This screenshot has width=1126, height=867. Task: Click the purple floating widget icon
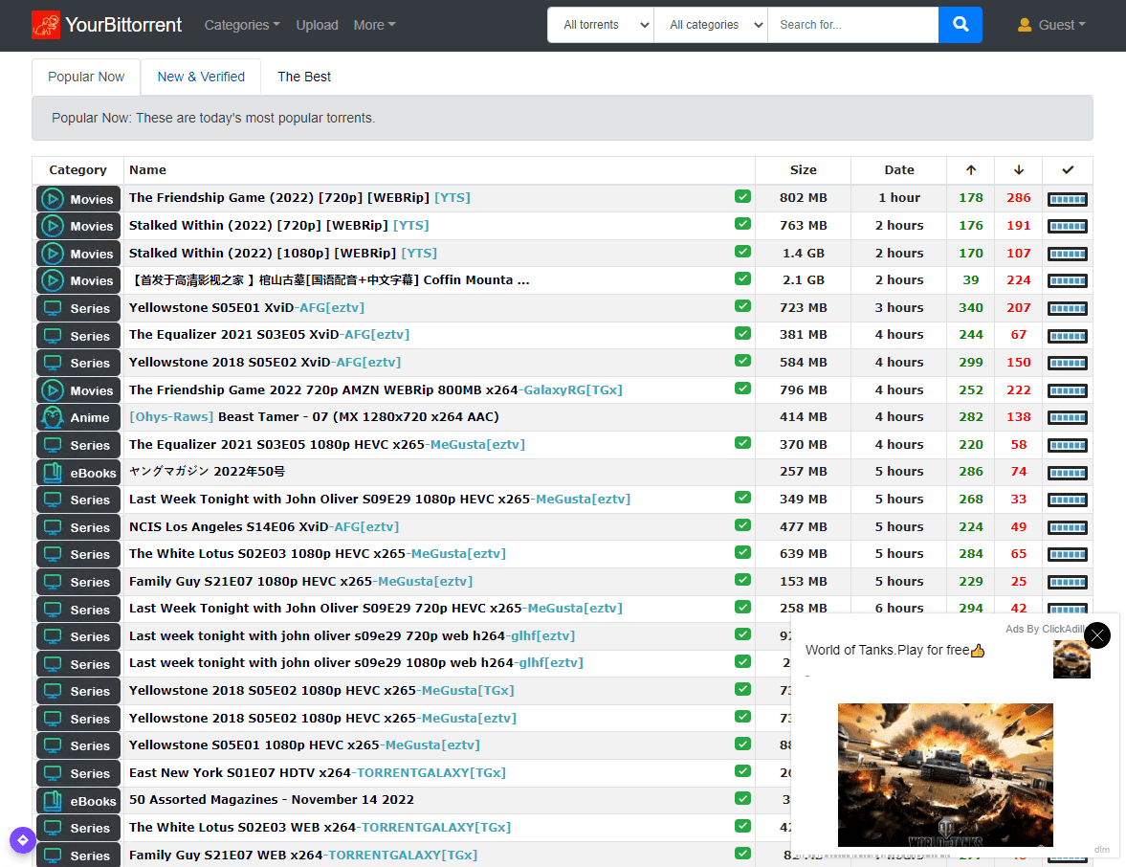(x=23, y=839)
